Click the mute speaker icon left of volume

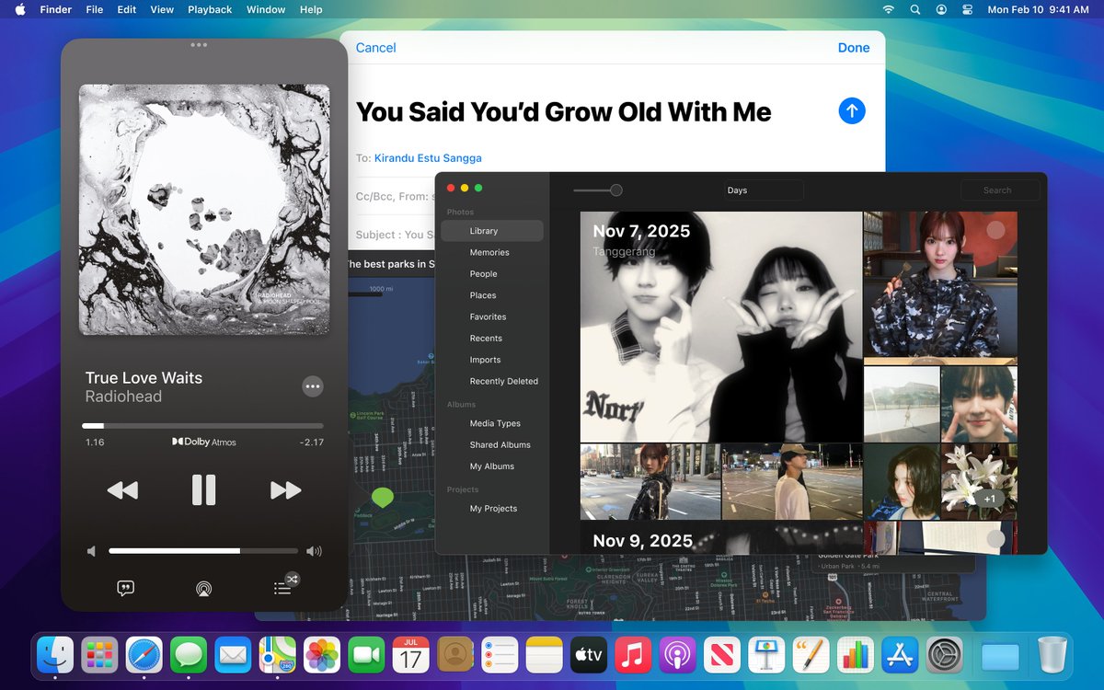[91, 551]
